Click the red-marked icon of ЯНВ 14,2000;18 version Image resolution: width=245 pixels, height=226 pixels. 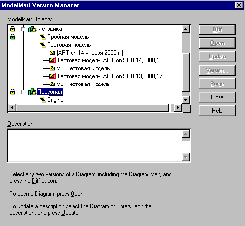pyautogui.click(x=52, y=60)
